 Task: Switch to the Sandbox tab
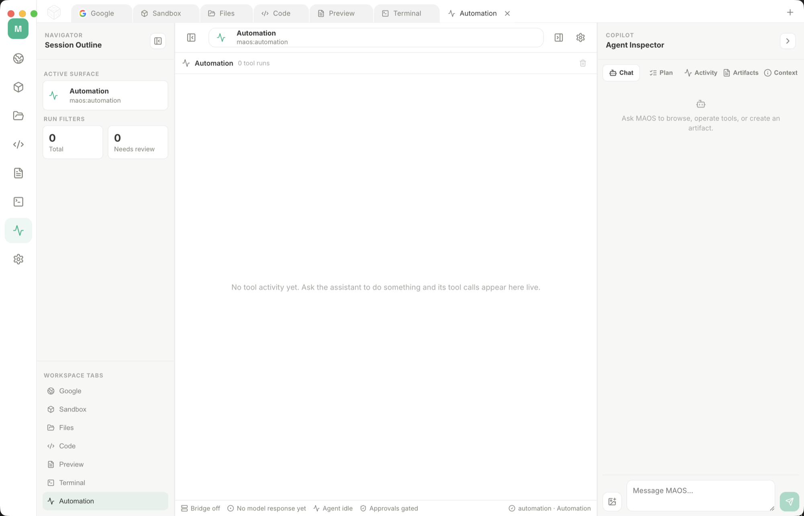tap(166, 13)
